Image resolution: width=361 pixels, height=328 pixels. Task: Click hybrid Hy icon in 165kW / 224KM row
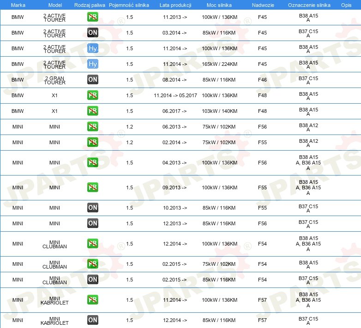[92, 64]
